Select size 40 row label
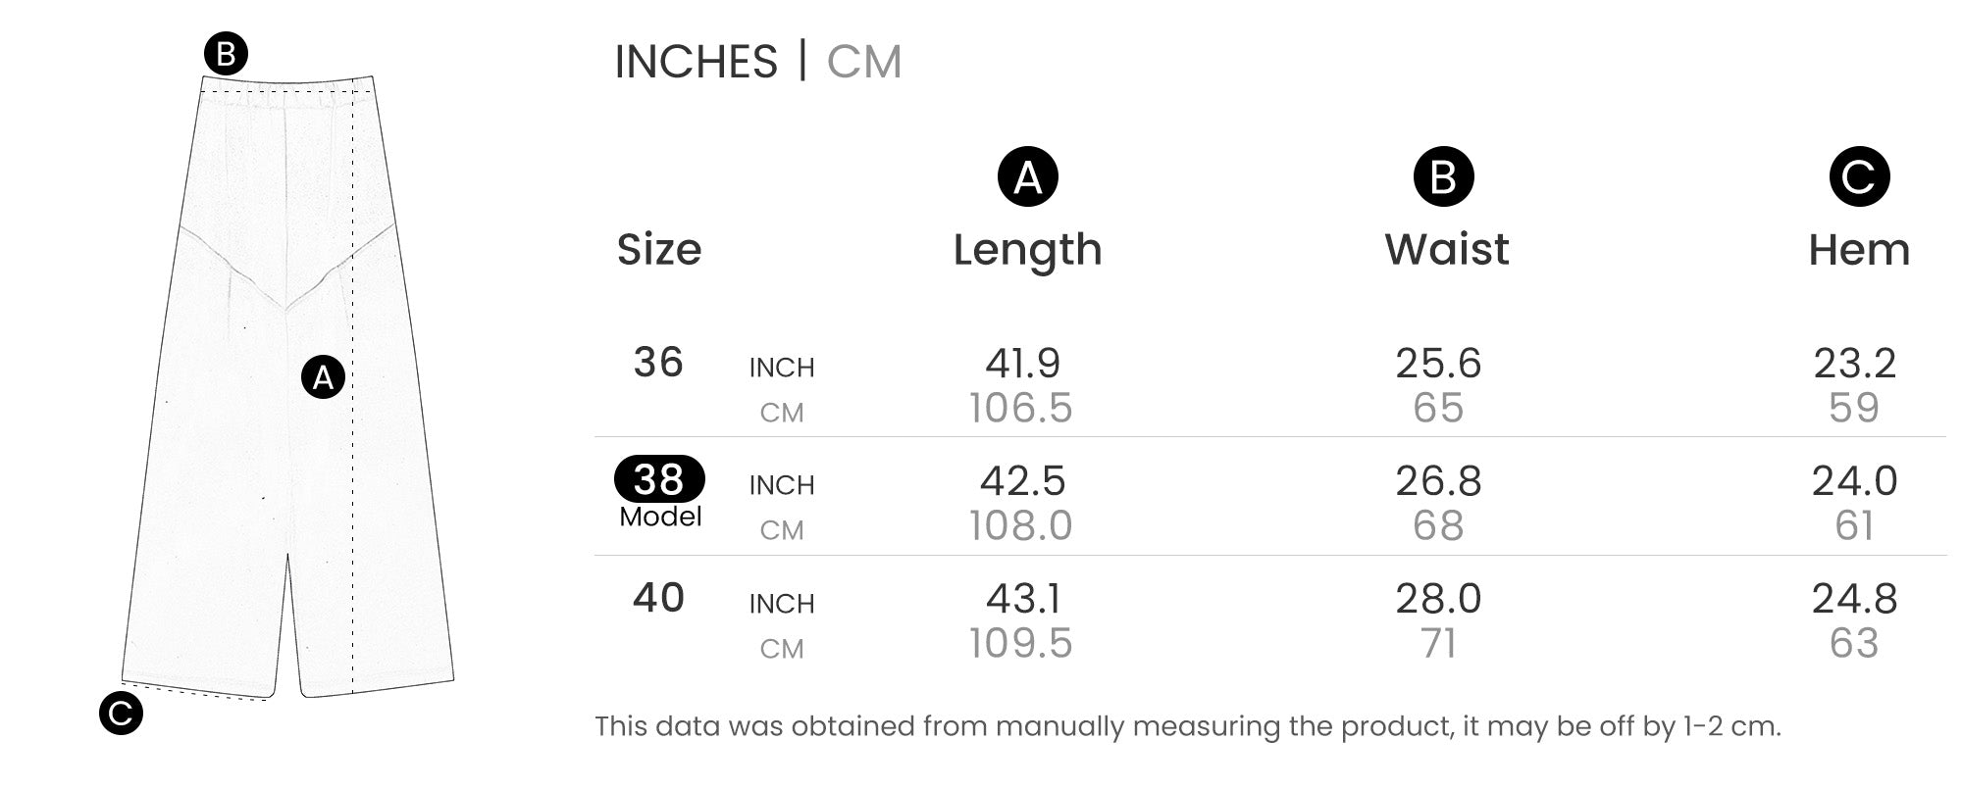Image resolution: width=1962 pixels, height=790 pixels. click(x=658, y=598)
